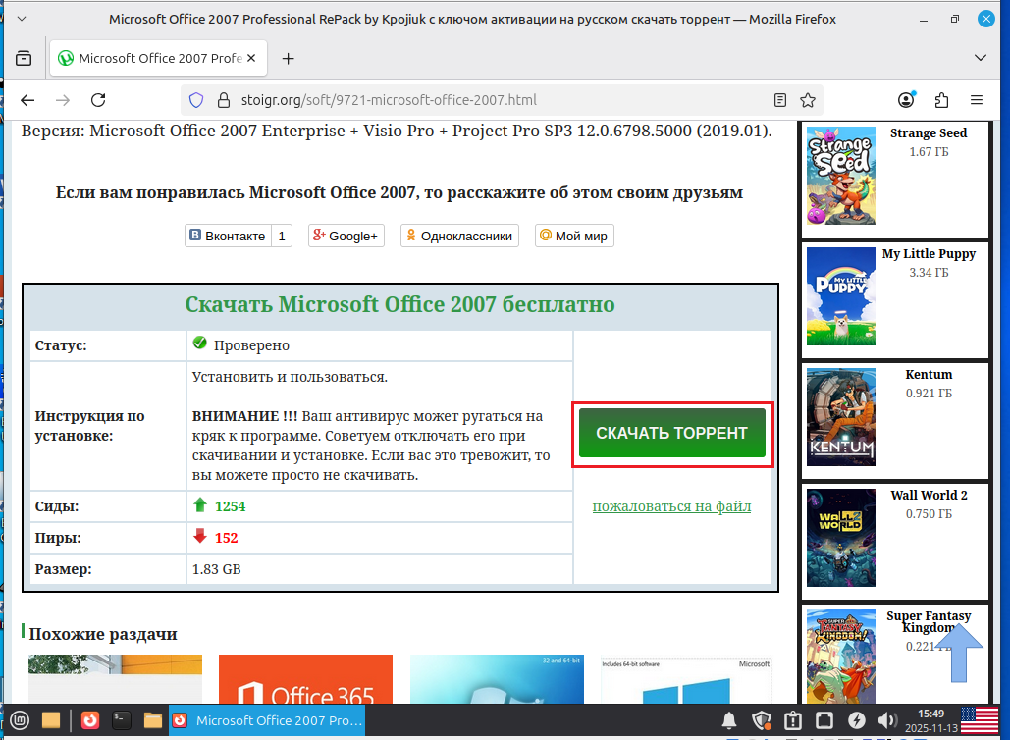Open the clipboard tray icon
The image size is (1010, 740).
(793, 720)
